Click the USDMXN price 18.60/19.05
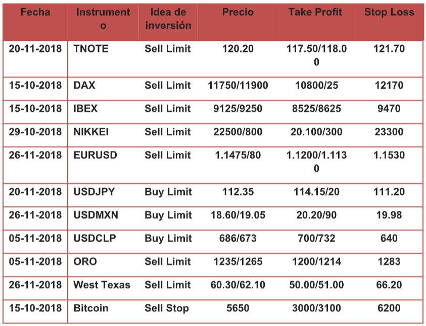Screen dimensions: 426x326 [x=238, y=215]
